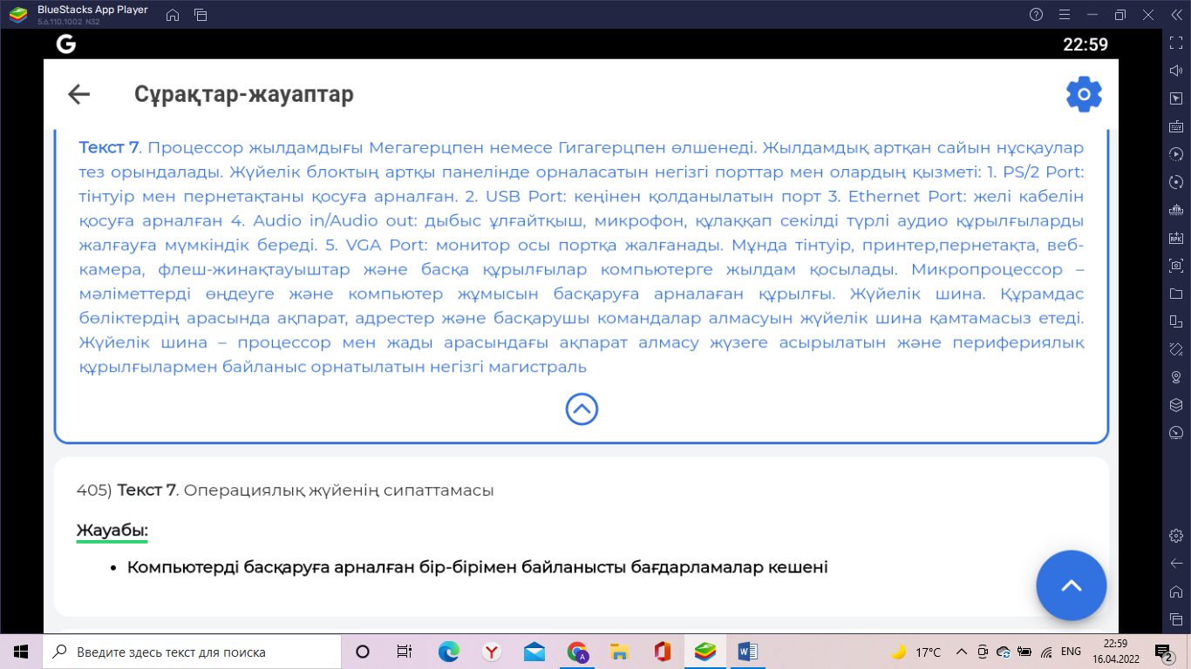Launch Microsoft Edge from taskbar
Viewport: 1191px width, 669px height.
coord(449,652)
